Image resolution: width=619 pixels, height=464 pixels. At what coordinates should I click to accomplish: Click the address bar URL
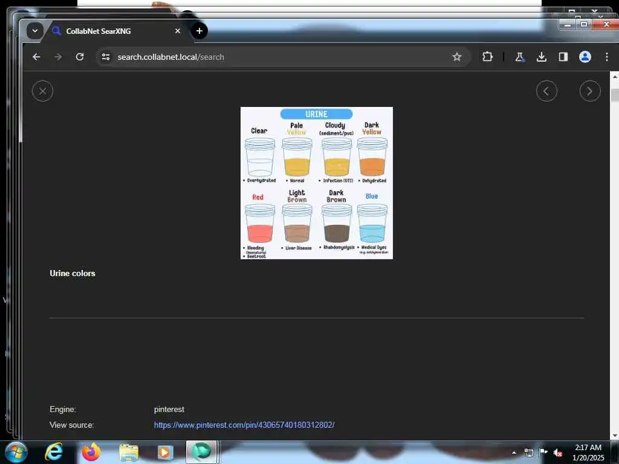(170, 57)
